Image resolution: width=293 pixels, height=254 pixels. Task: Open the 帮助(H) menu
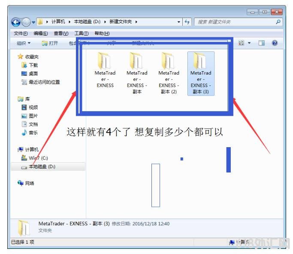coord(102,33)
